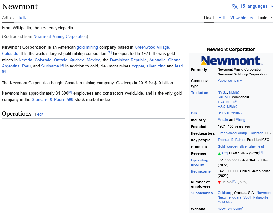Open the Australia link
The height and width of the screenshot is (213, 273).
[x=157, y=60]
